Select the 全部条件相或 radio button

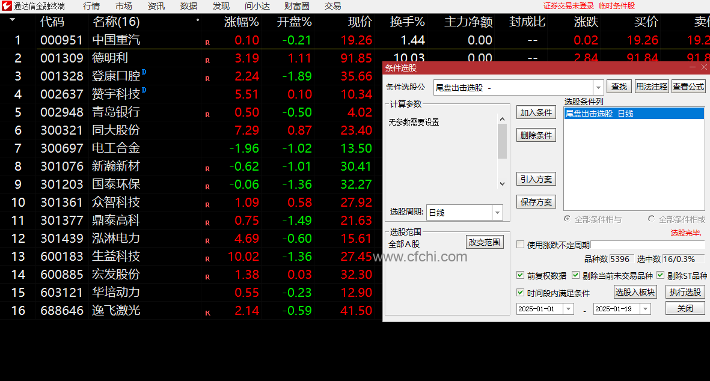click(x=651, y=219)
